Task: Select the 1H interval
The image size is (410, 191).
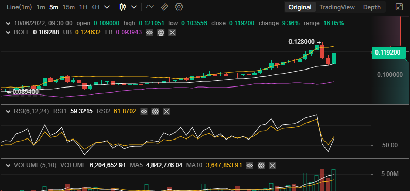Action: click(83, 7)
